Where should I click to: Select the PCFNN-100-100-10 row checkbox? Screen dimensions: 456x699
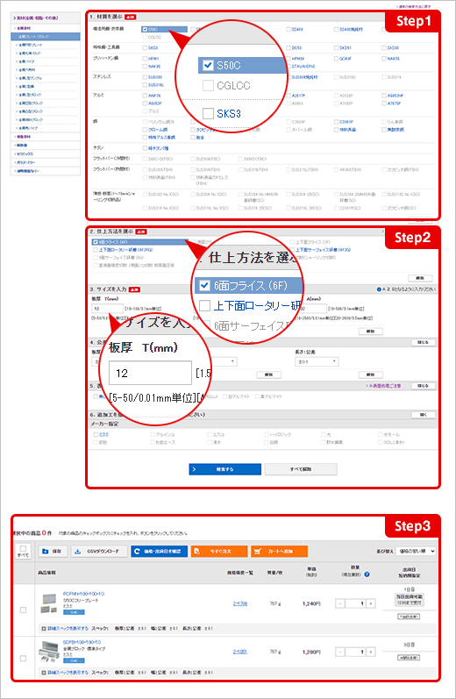coord(23,610)
